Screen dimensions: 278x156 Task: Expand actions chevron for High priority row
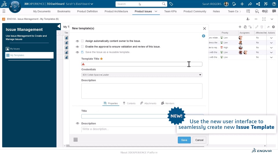271,48
